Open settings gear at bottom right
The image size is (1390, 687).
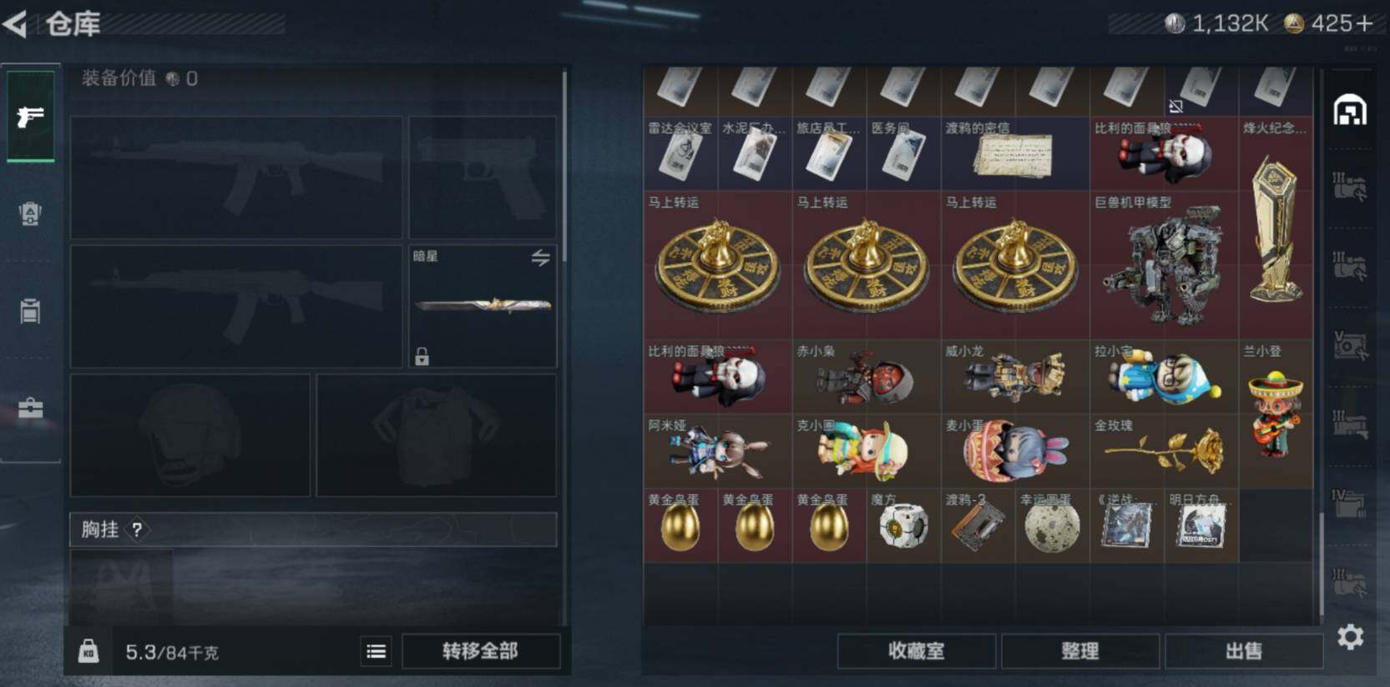[1350, 637]
